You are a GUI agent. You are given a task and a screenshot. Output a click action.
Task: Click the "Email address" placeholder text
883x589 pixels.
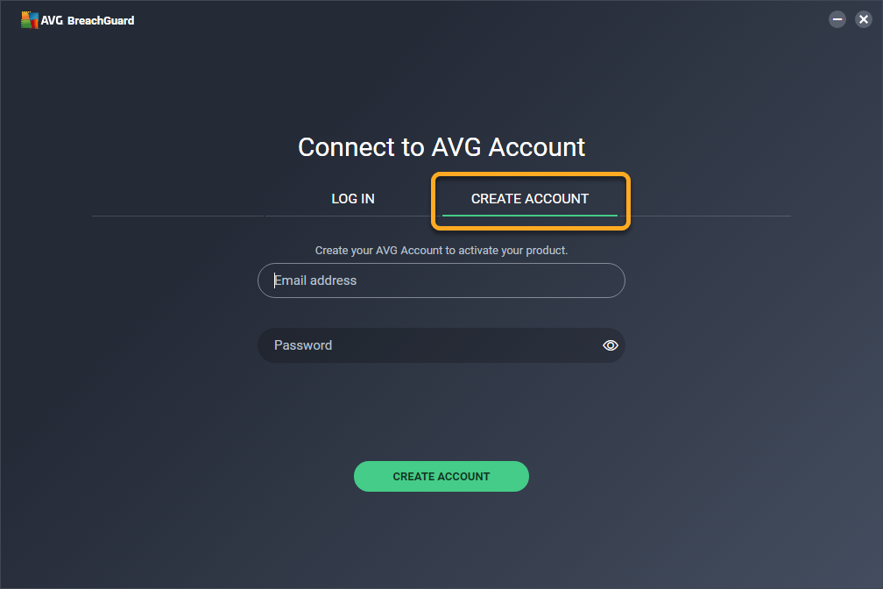pyautogui.click(x=315, y=280)
